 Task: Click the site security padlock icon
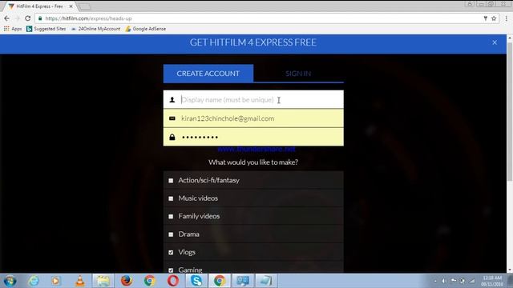tap(40, 18)
